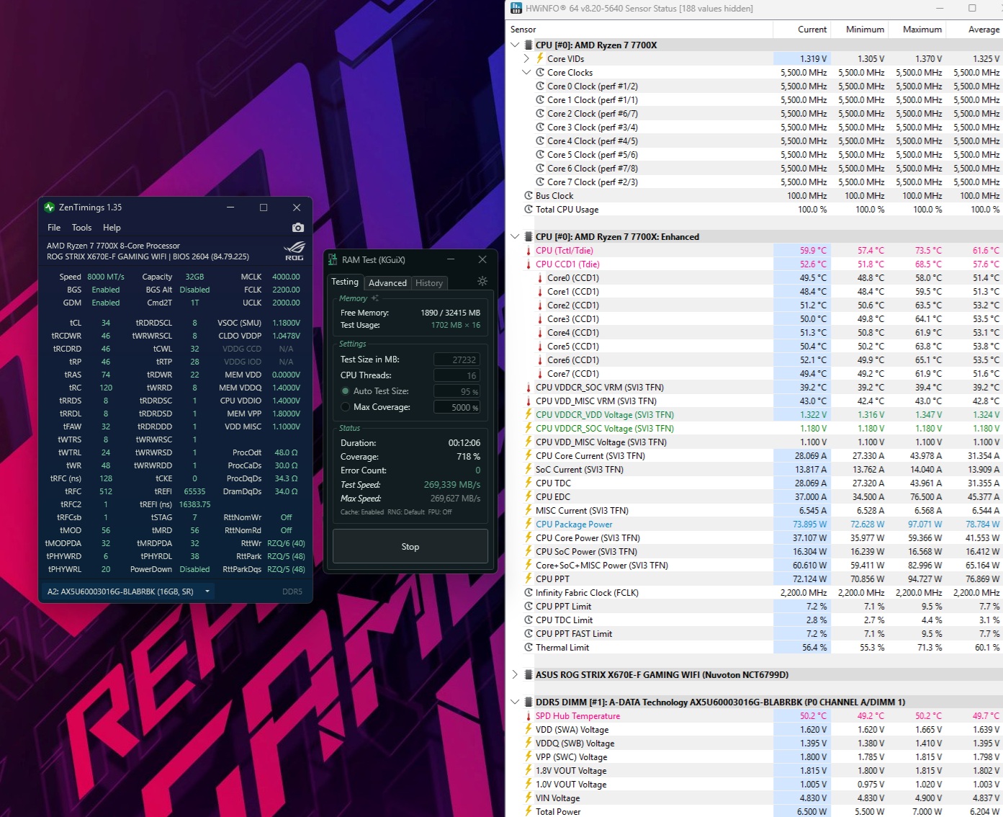Click the sun theme icon in RAM Test
Screen dimensions: 1003x817
pyautogui.click(x=482, y=281)
